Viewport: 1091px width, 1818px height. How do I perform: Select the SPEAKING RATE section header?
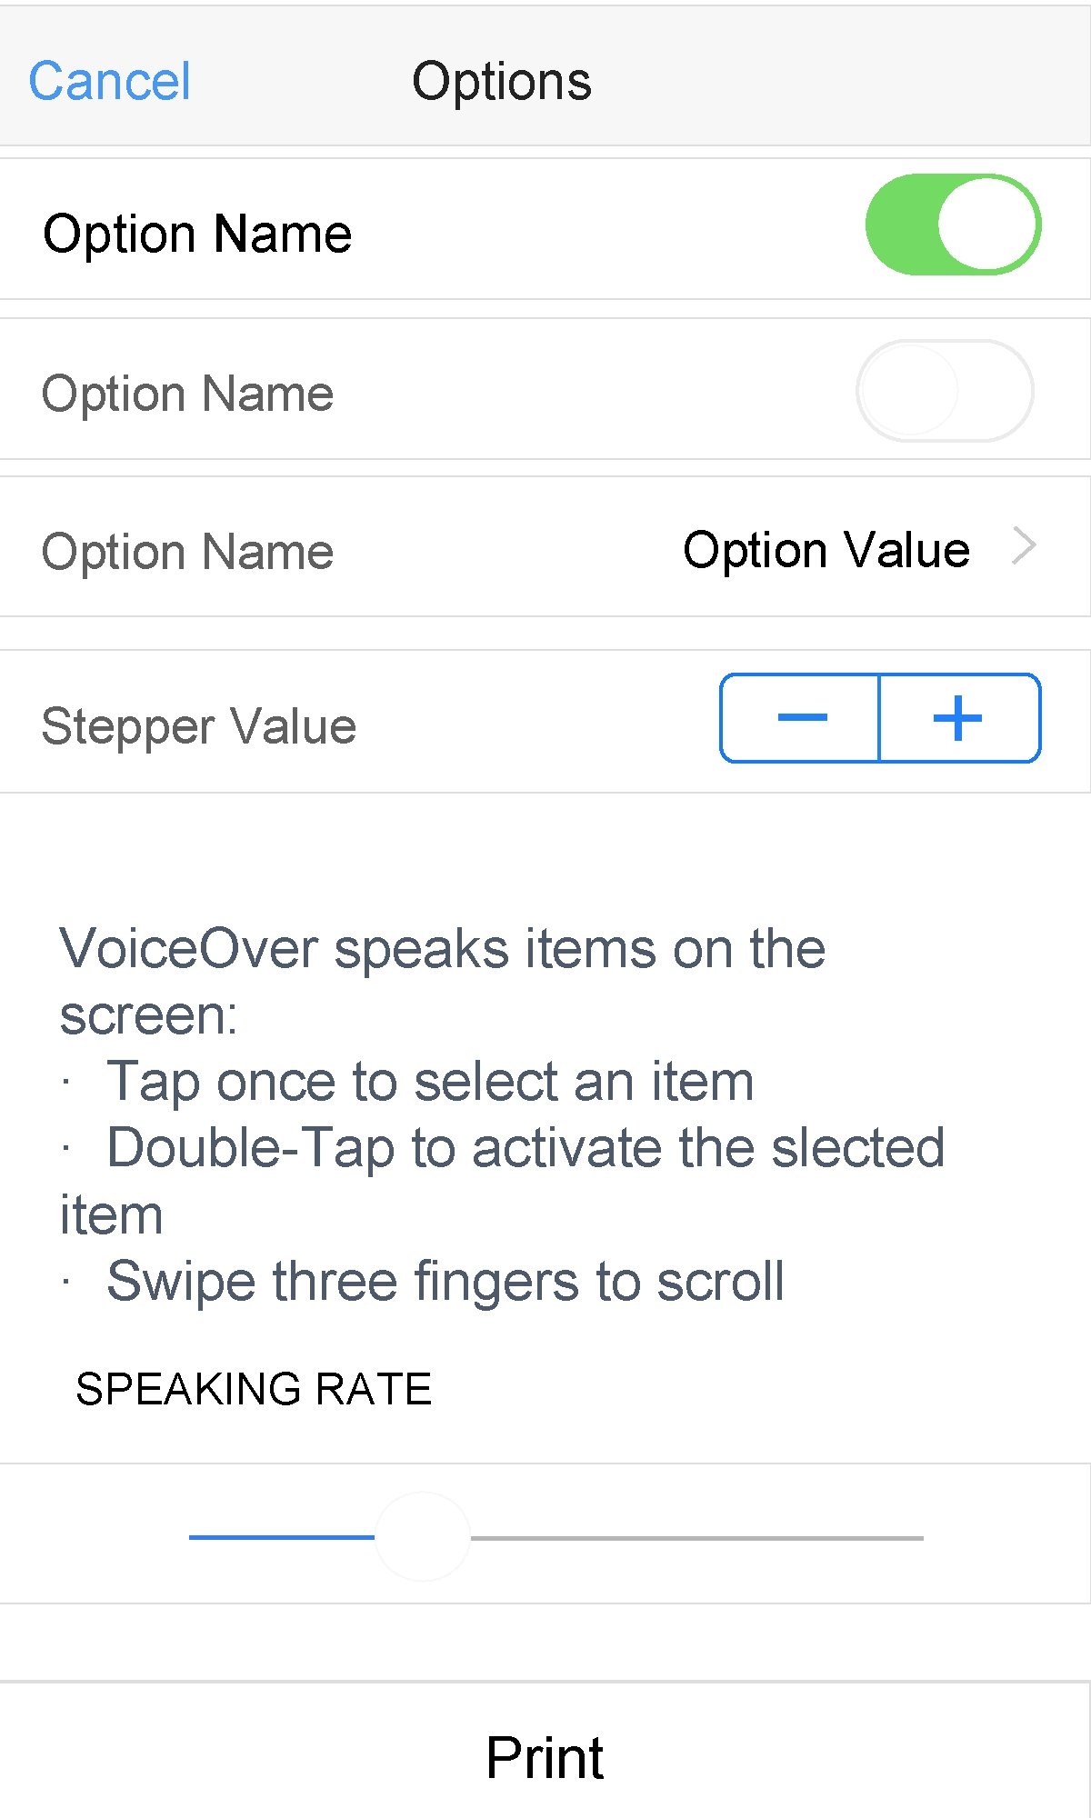pos(254,1389)
